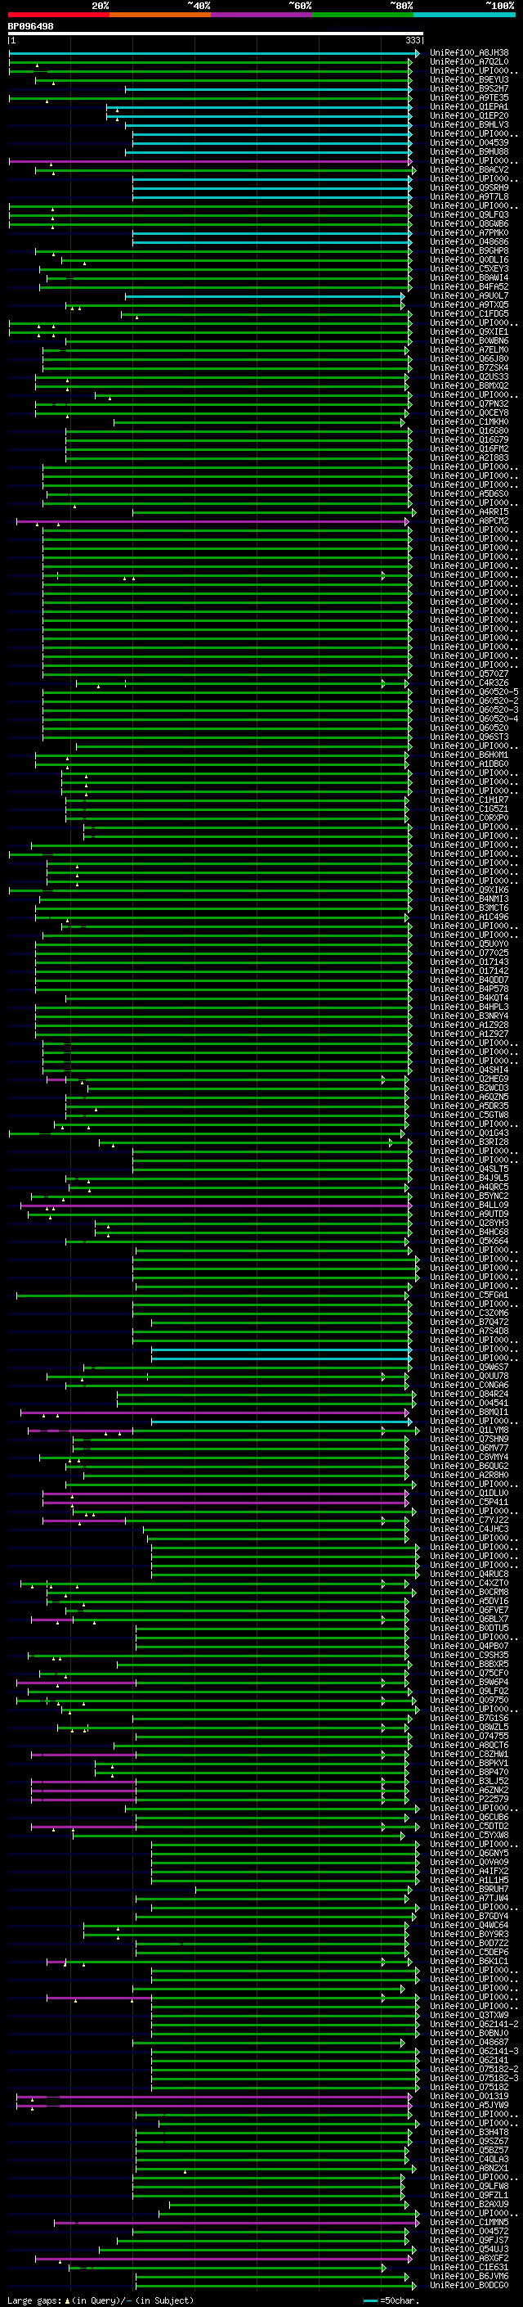The image size is (523, 2307).
Task: Click UniRef100_C4R3Z6 label
Action: pos(469,683)
